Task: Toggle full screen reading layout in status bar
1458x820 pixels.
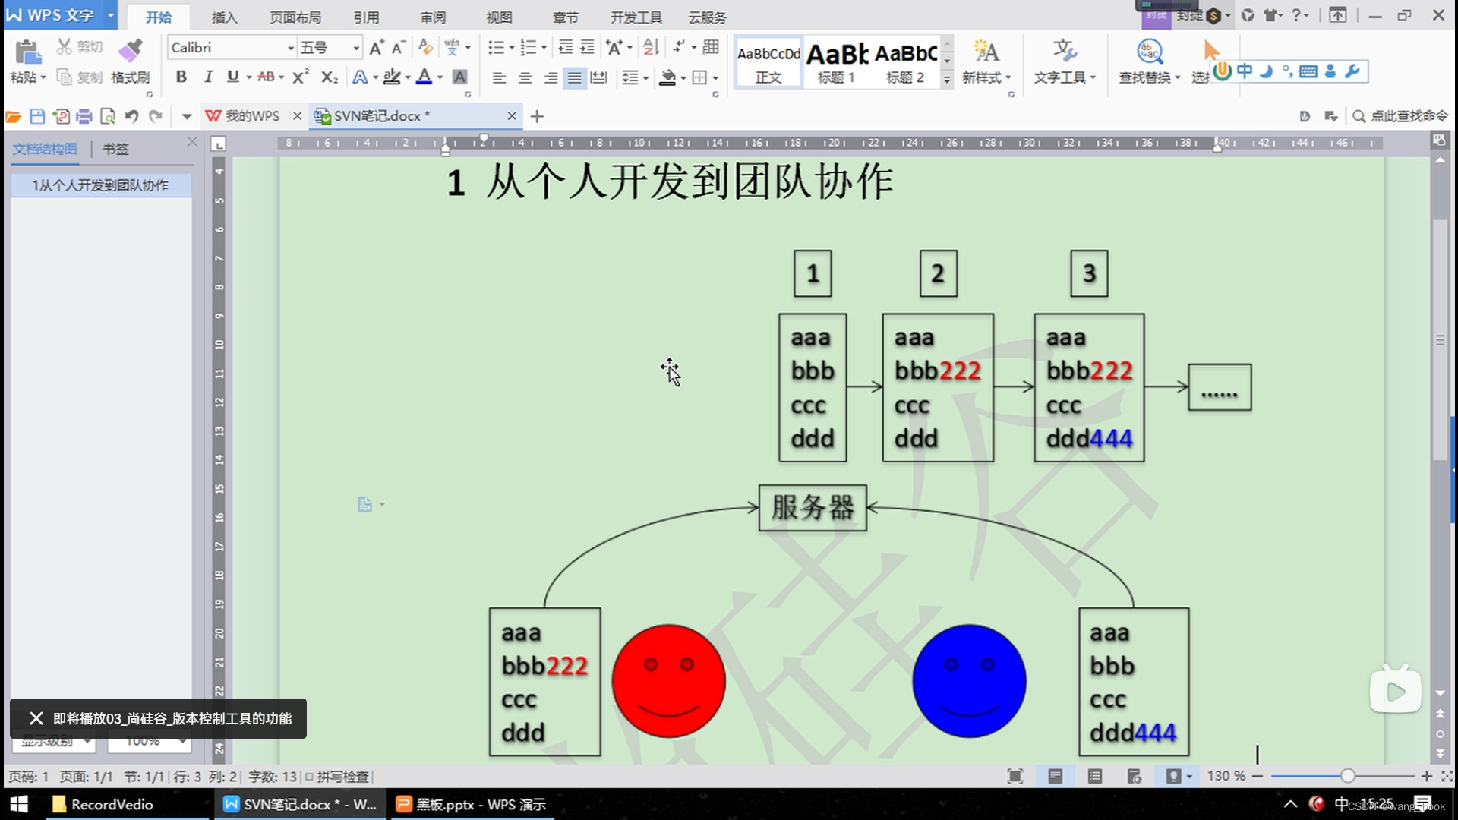Action: pos(1015,776)
